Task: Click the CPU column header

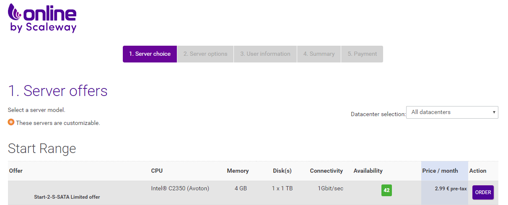Action: coord(157,171)
